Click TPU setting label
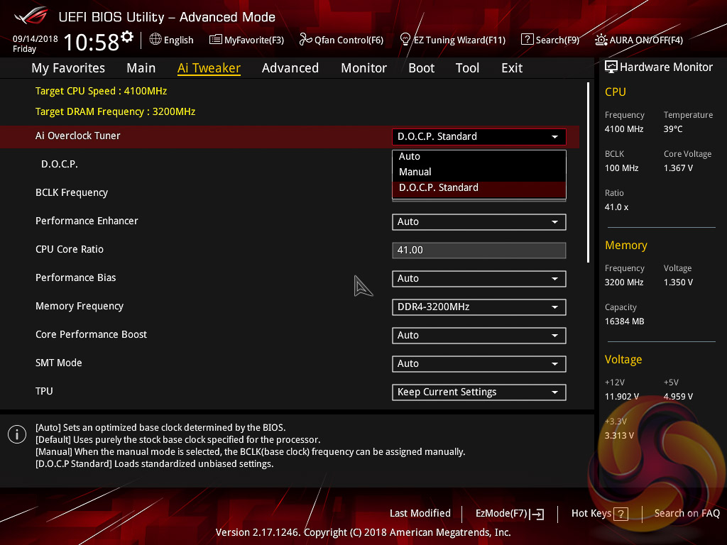The width and height of the screenshot is (727, 545). [44, 391]
